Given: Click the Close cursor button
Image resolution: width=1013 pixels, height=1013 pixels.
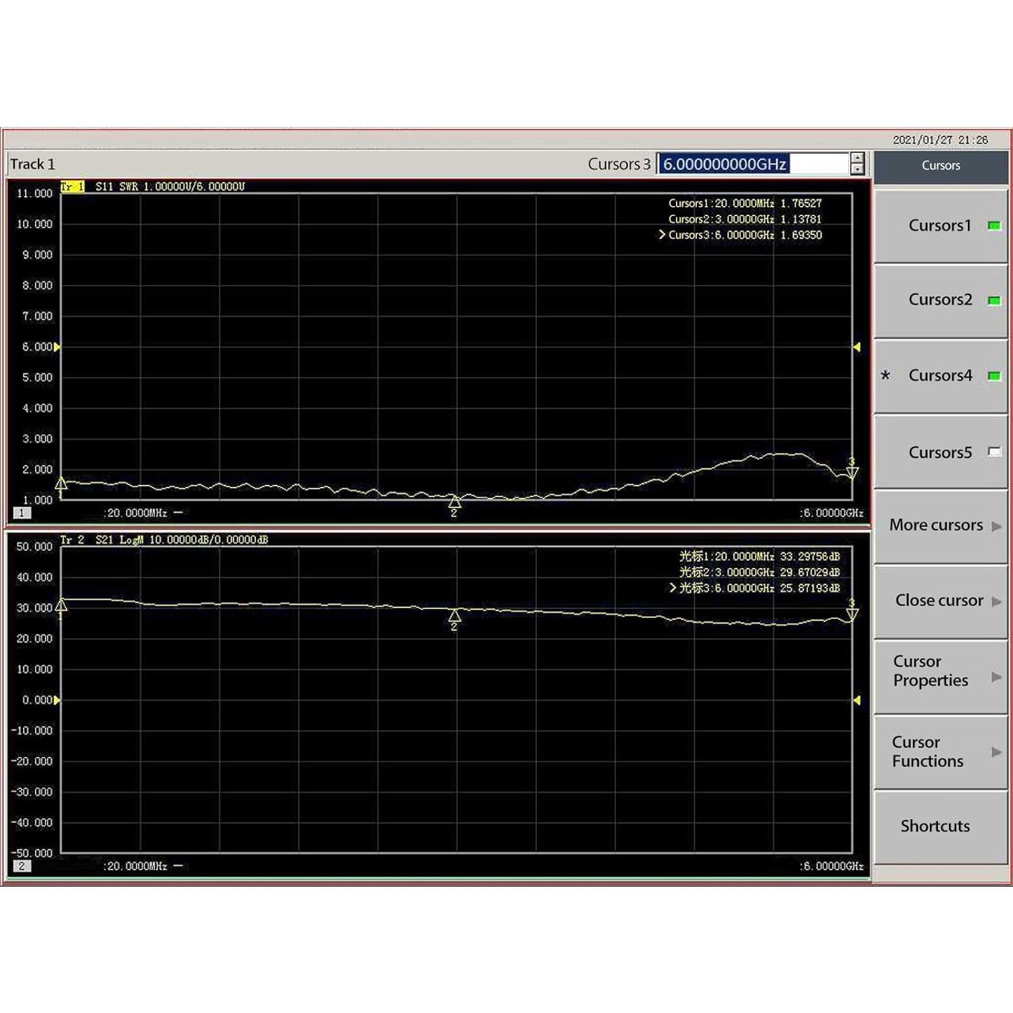Looking at the screenshot, I should [940, 600].
